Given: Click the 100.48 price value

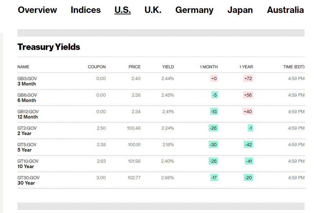Looking at the screenshot, I should tap(134, 128).
